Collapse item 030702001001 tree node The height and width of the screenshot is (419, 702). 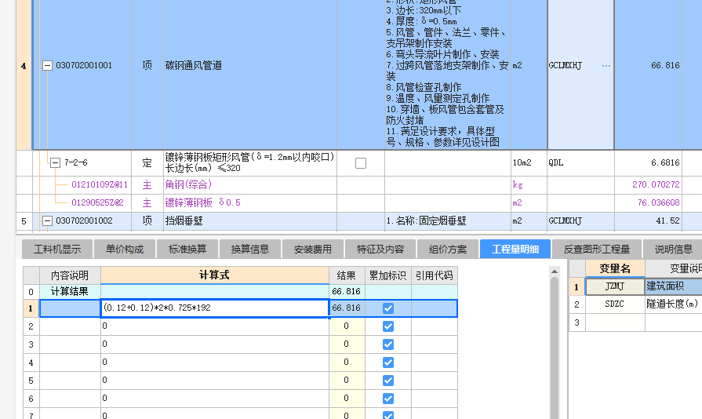[x=47, y=66]
